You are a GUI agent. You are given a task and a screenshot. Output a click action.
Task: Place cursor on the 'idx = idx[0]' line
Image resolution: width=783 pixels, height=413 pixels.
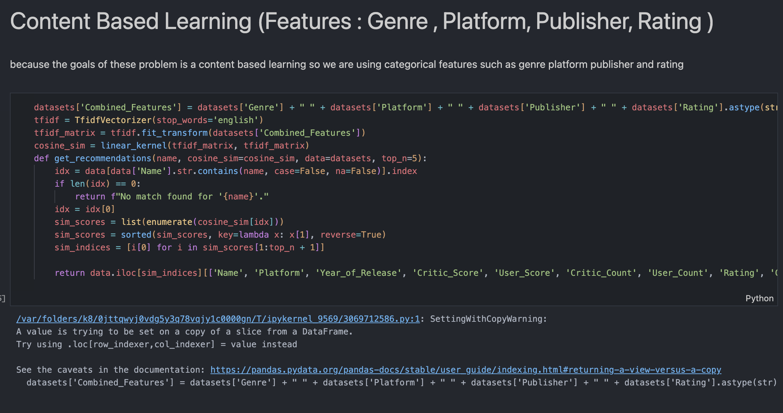85,209
